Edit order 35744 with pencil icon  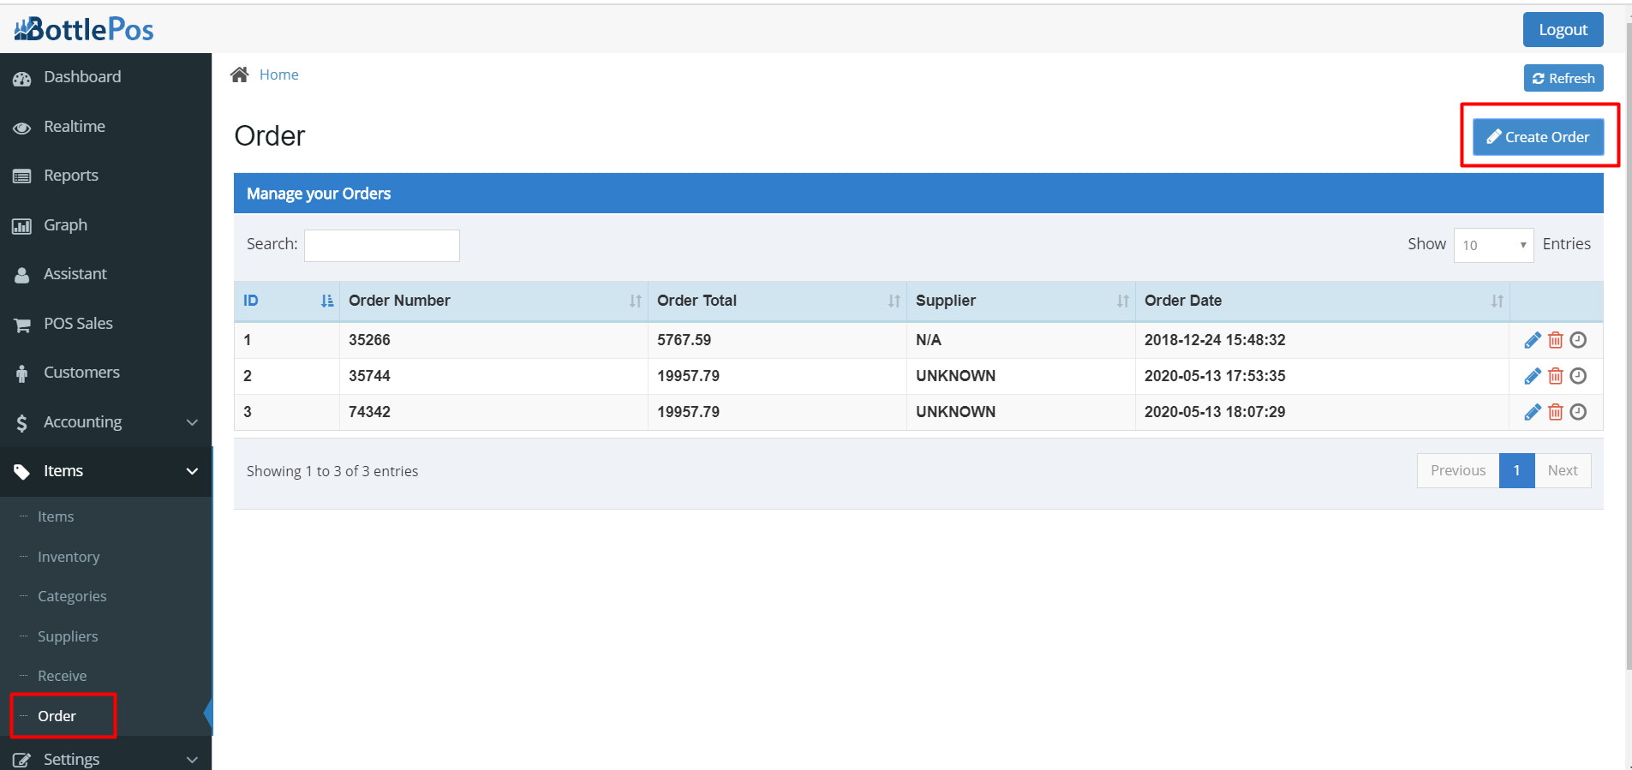(x=1533, y=376)
